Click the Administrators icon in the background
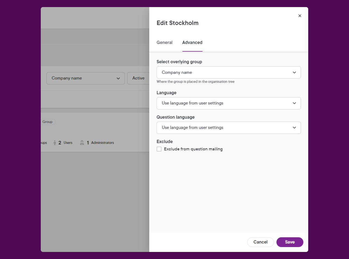The width and height of the screenshot is (349, 259). tap(82, 143)
